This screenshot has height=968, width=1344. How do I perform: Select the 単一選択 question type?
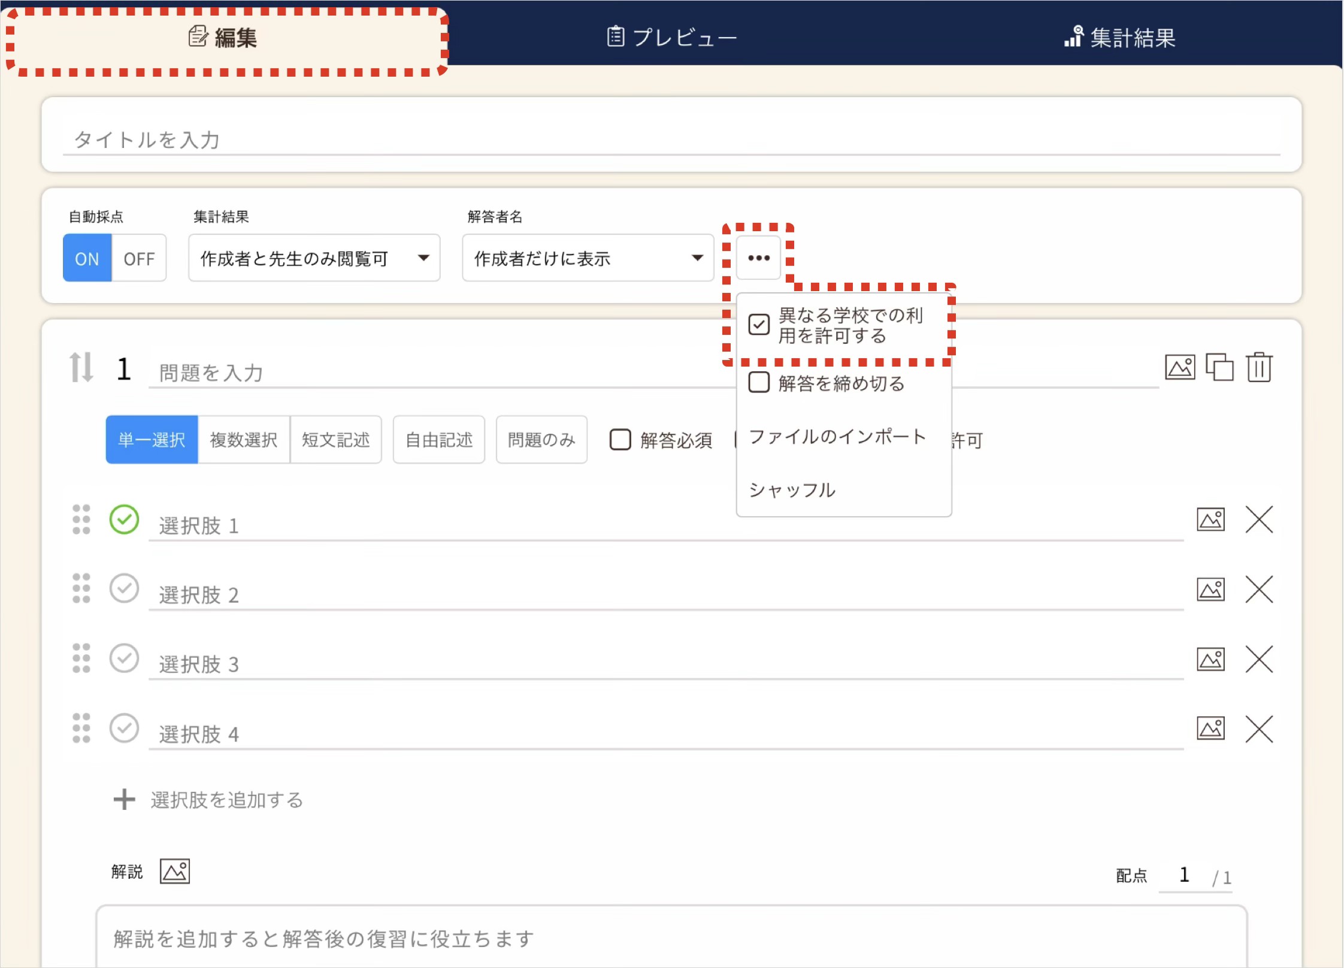point(152,440)
